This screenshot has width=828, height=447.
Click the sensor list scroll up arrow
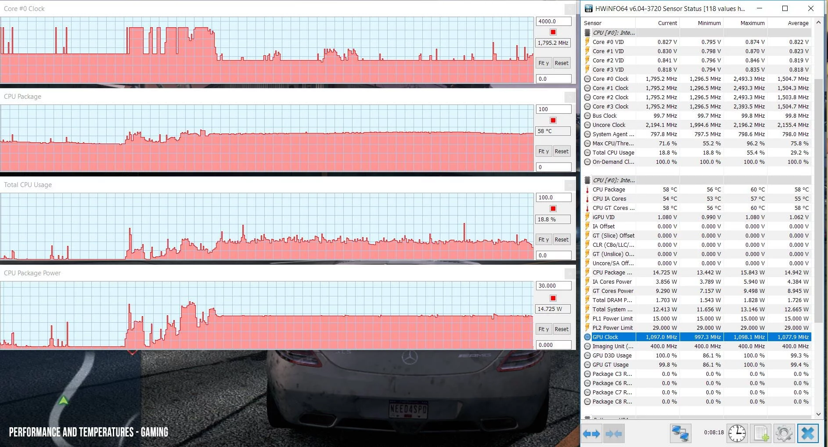tap(818, 22)
